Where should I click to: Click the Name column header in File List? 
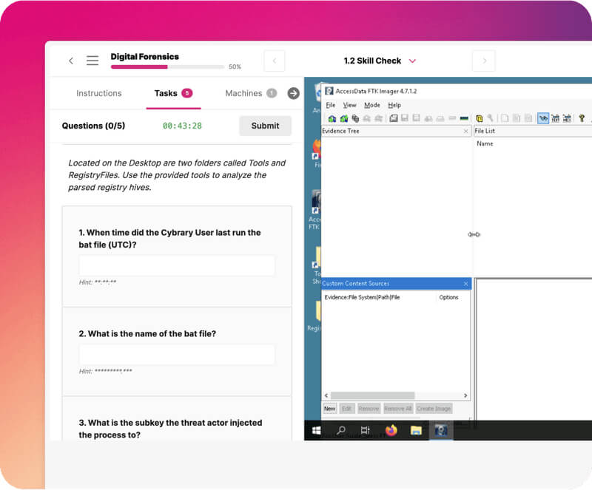coord(485,143)
